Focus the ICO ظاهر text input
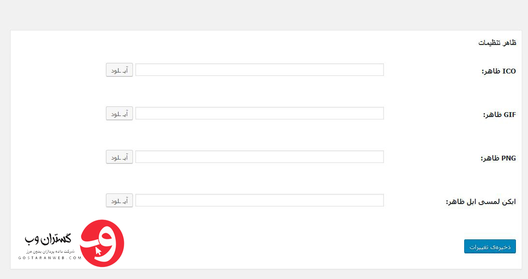This screenshot has width=528, height=279. (259, 70)
